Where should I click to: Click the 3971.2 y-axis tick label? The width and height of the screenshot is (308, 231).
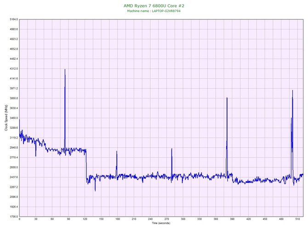[x=14, y=88]
